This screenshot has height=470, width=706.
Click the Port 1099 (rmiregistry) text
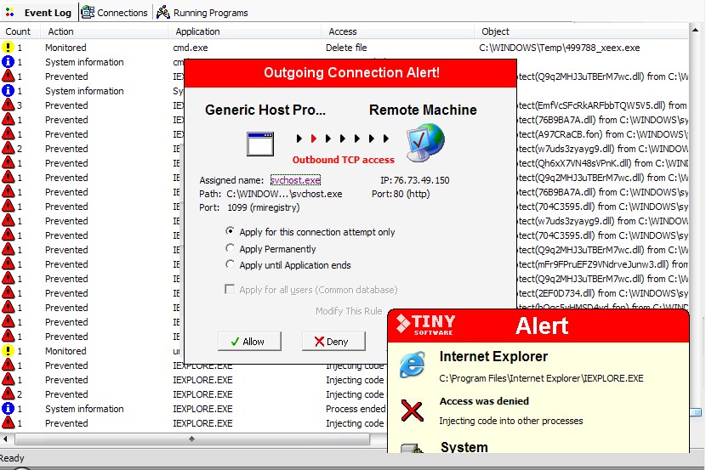[x=249, y=207]
